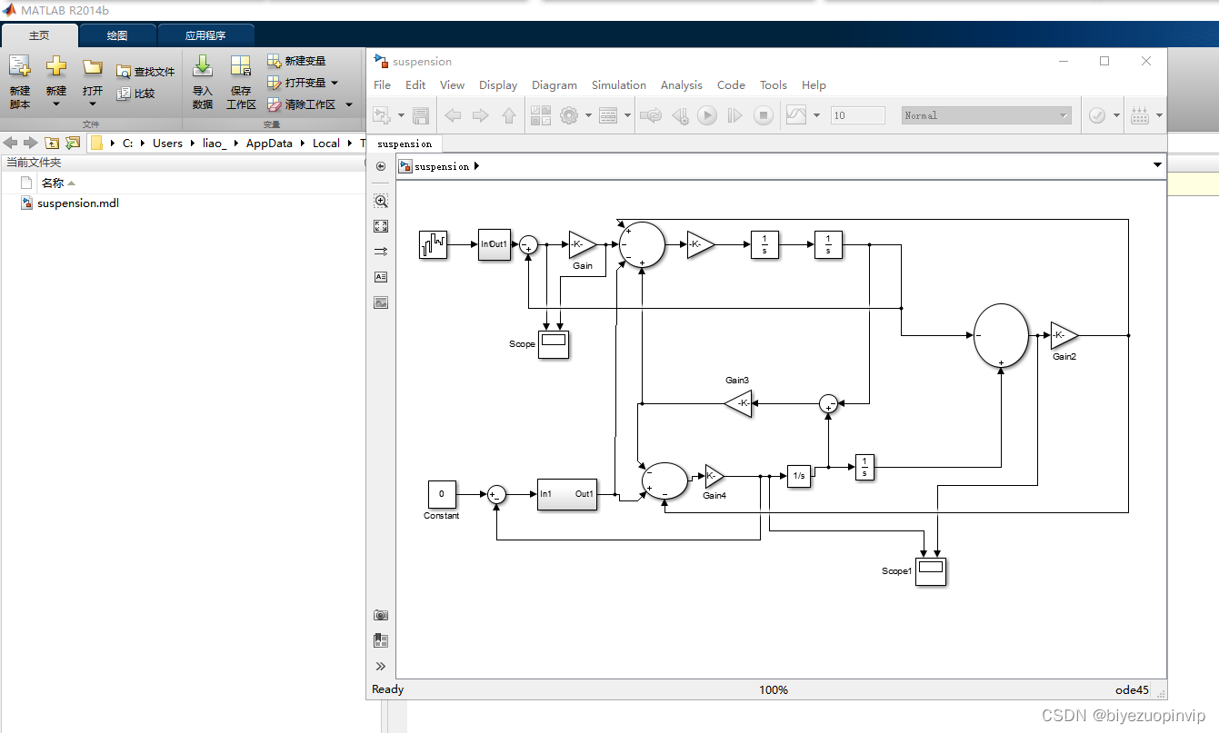The width and height of the screenshot is (1219, 733).
Task: Stop the simulation with the stop icon
Action: (x=764, y=115)
